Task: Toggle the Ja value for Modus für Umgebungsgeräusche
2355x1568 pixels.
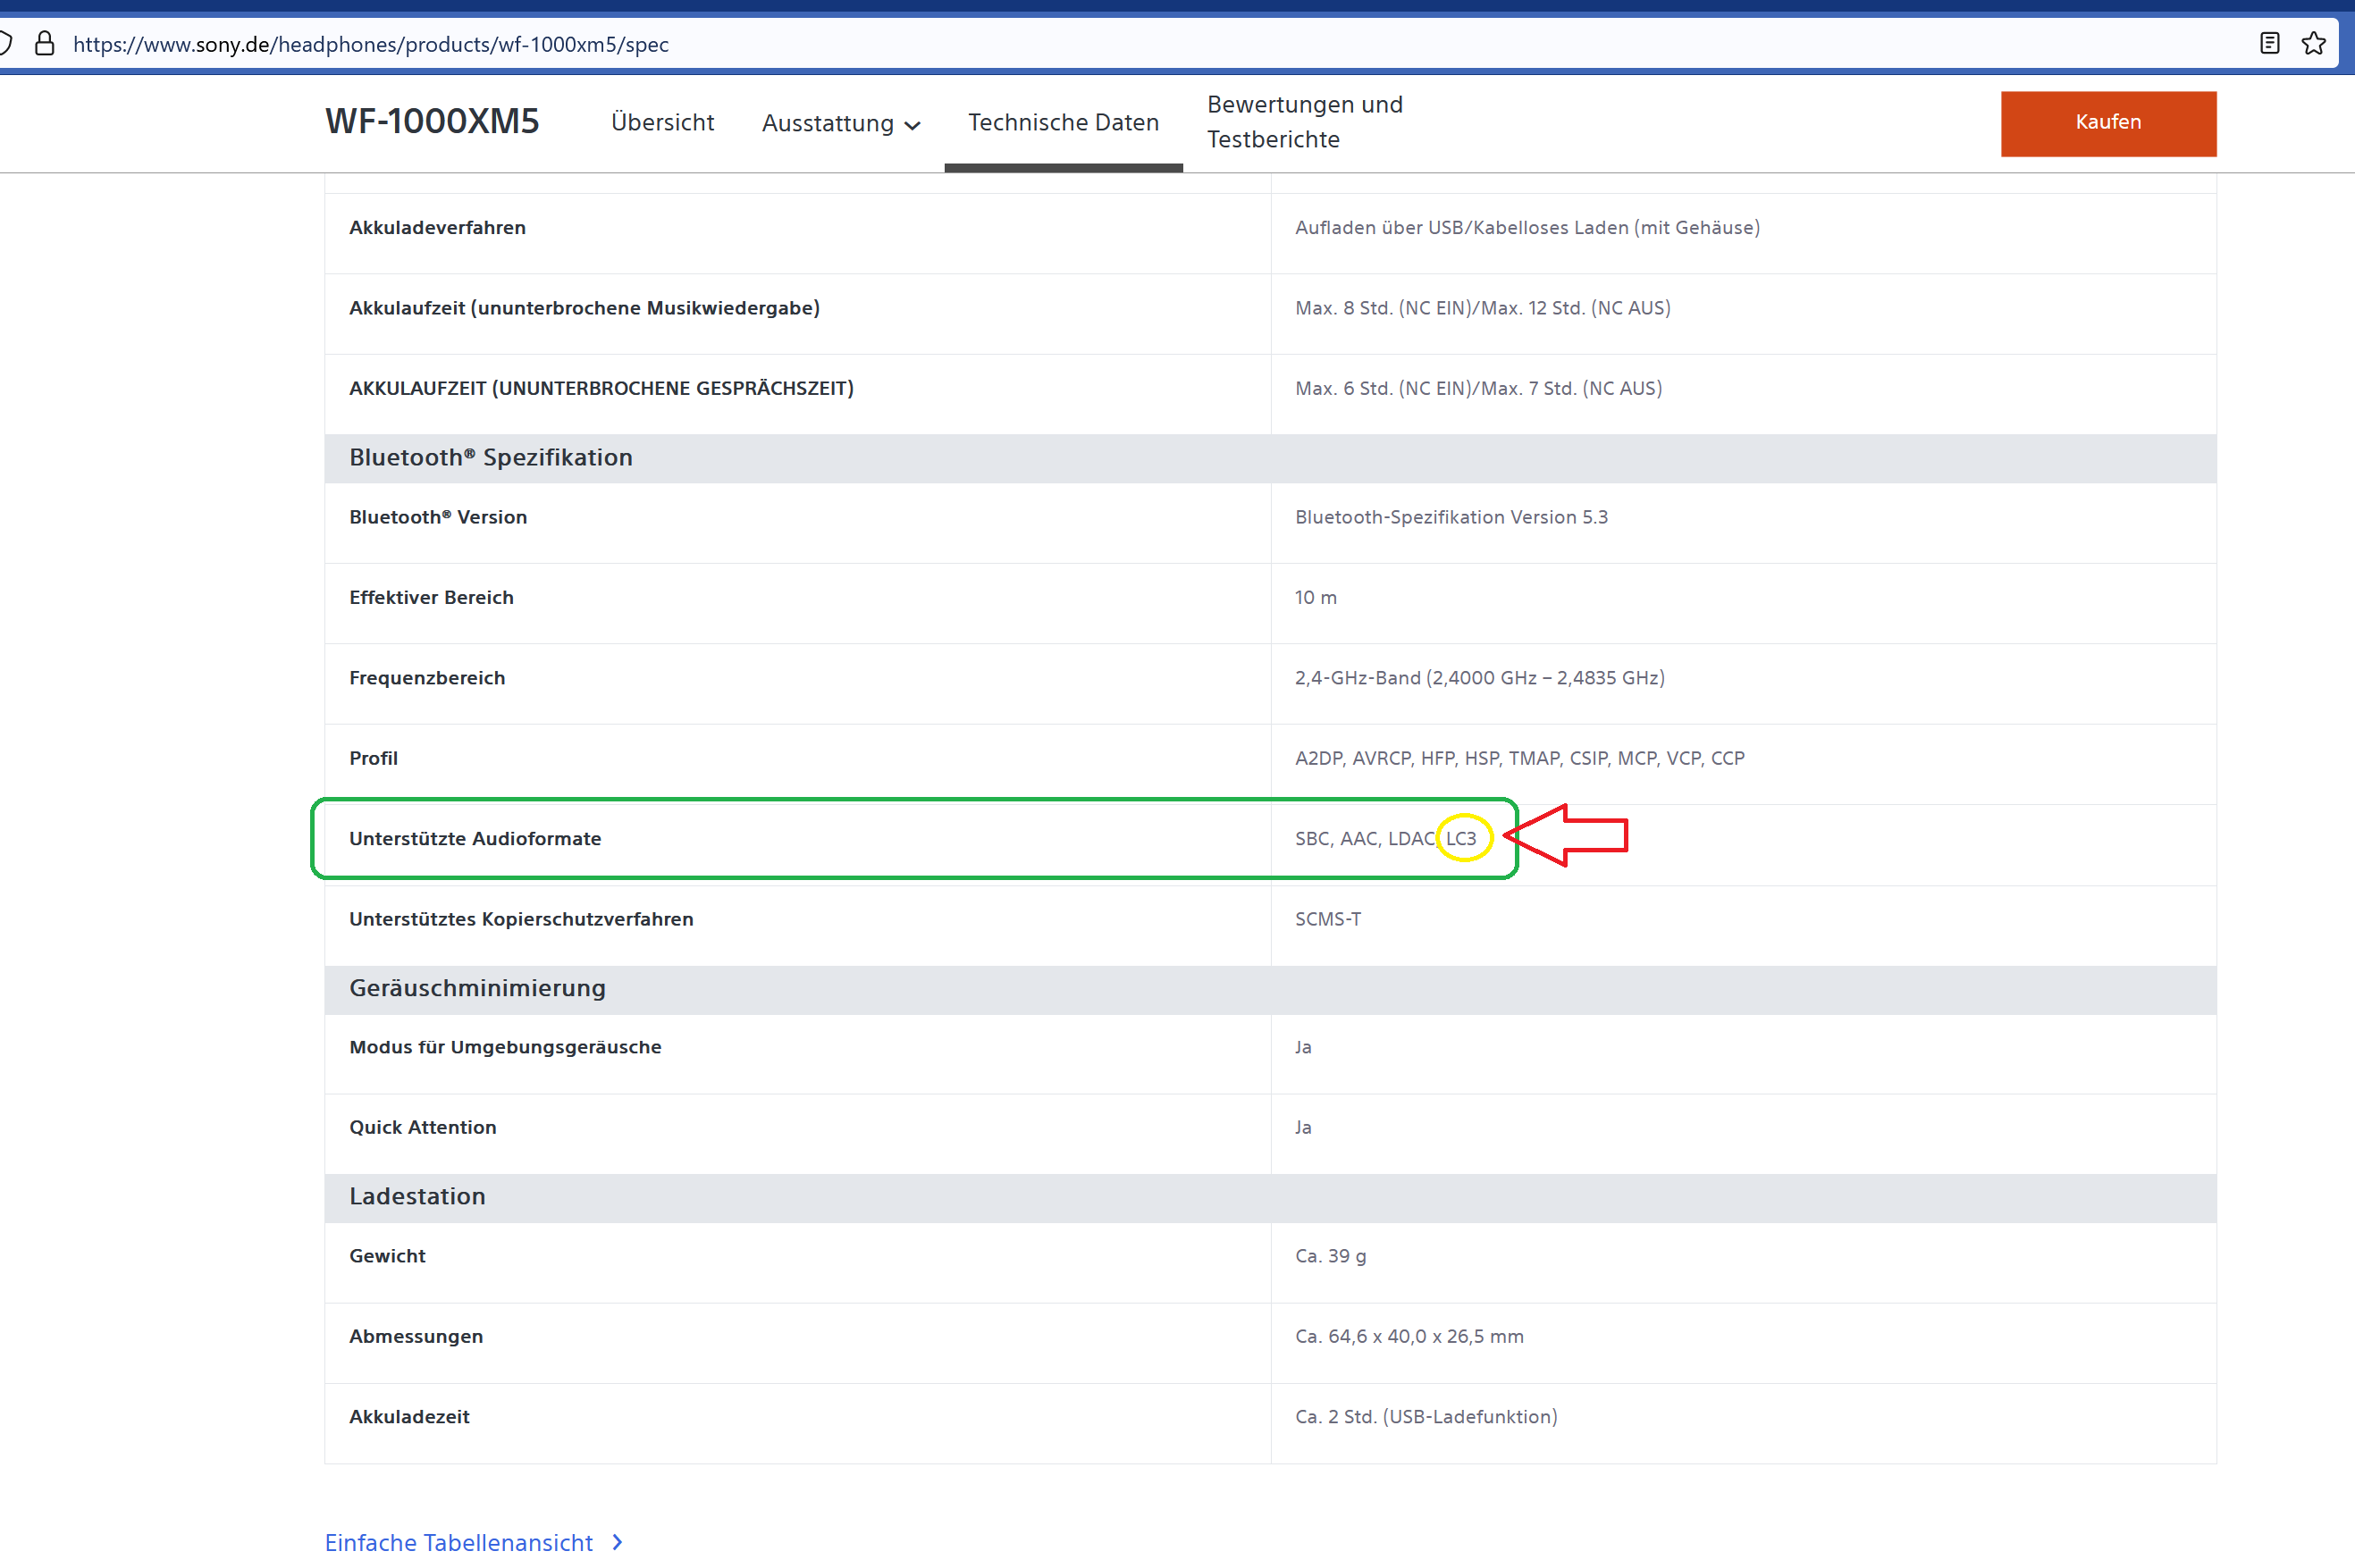Action: (x=1301, y=1046)
